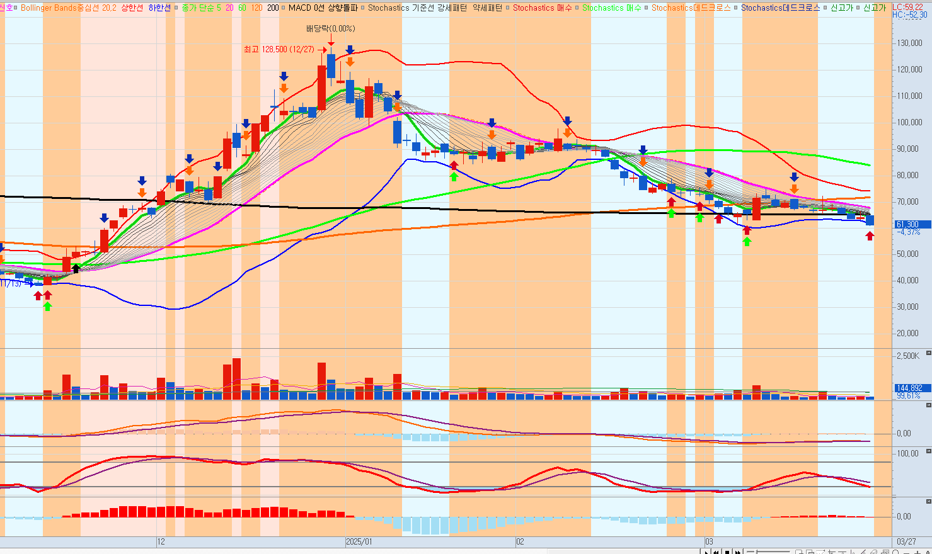Select the blue 하한선 legend label
Screen dimensions: 932x554
pyautogui.click(x=159, y=8)
